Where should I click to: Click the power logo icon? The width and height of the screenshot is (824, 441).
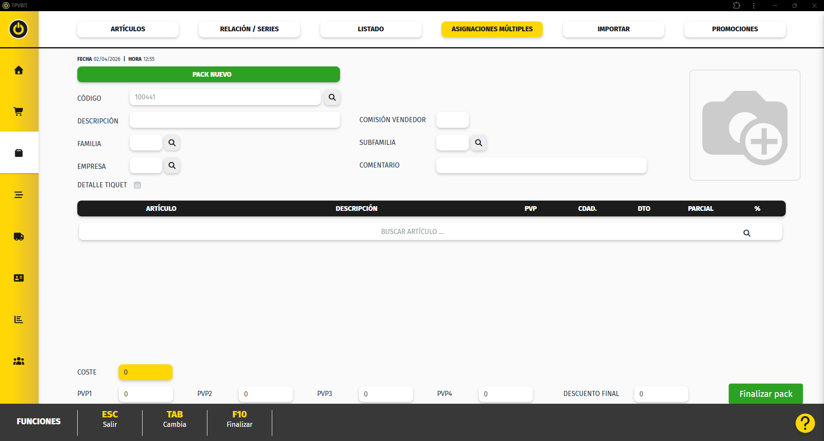pyautogui.click(x=18, y=29)
